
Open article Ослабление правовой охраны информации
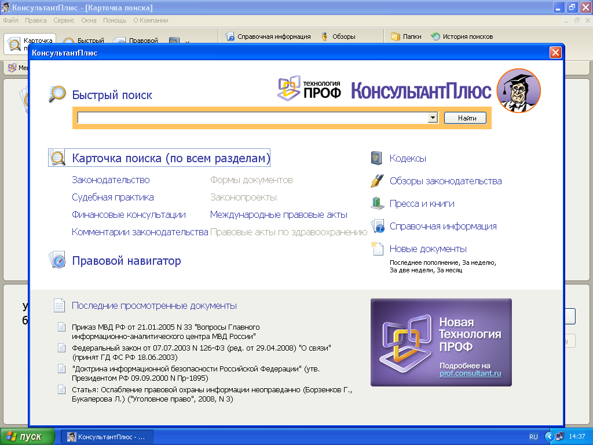click(212, 394)
